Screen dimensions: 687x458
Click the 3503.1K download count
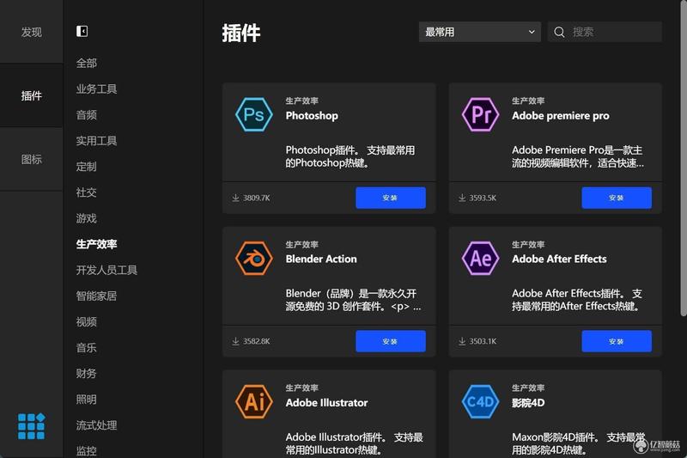(x=483, y=341)
